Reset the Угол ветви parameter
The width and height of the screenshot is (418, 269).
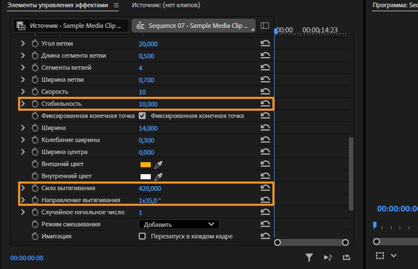click(x=265, y=43)
